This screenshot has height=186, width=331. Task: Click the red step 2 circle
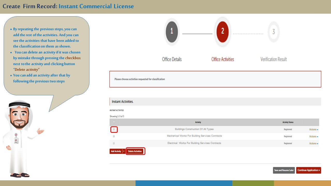222,32
